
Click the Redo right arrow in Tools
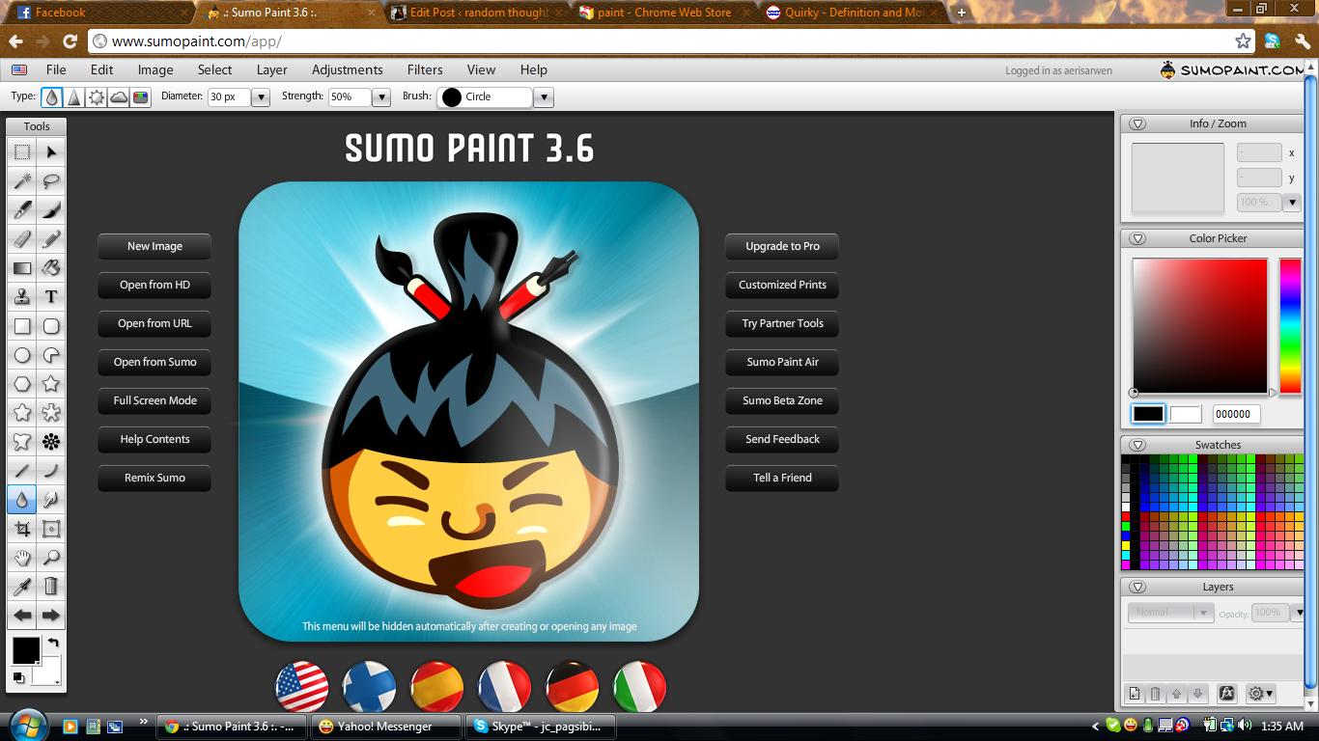[51, 616]
